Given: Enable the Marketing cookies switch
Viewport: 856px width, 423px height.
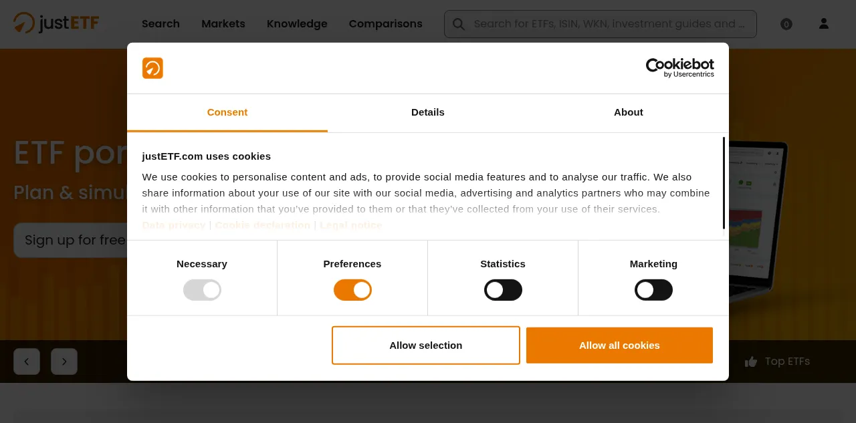Looking at the screenshot, I should (653, 290).
